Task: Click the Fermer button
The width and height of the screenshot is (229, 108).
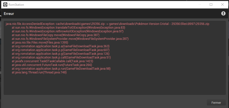Action: 216,103
